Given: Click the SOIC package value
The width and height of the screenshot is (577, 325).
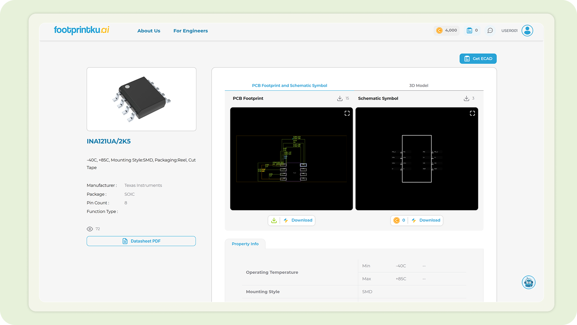Looking at the screenshot, I should click(130, 194).
